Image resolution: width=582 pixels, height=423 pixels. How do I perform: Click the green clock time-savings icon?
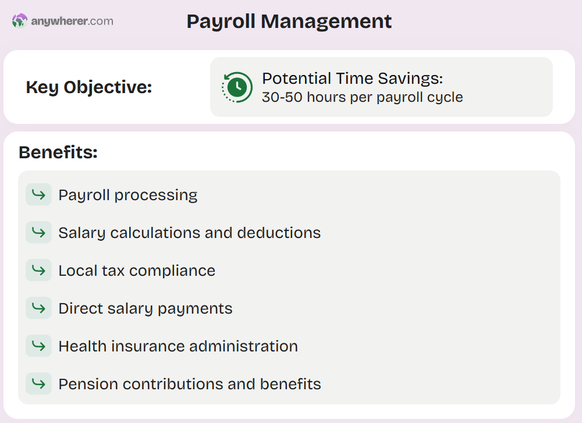237,87
